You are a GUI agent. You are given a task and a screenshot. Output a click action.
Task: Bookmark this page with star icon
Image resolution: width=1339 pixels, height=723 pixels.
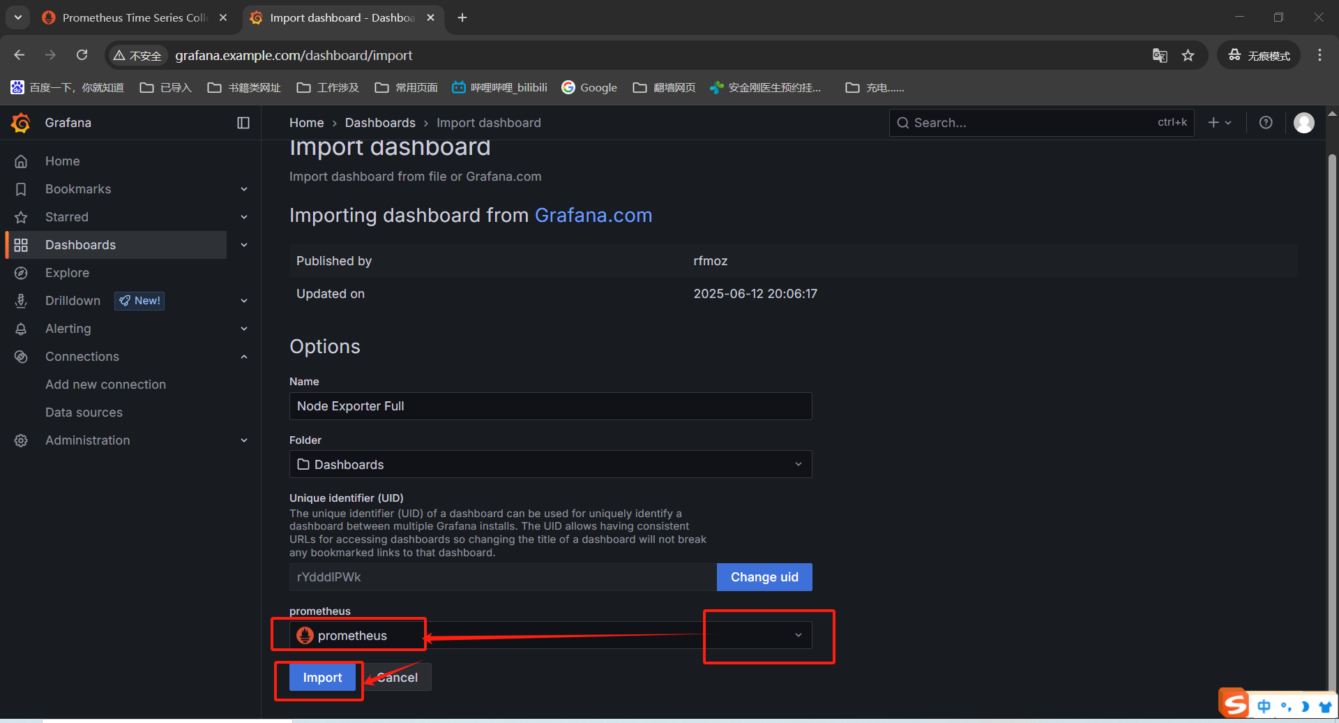[1188, 55]
